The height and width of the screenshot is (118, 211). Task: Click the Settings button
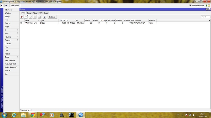click(52, 17)
